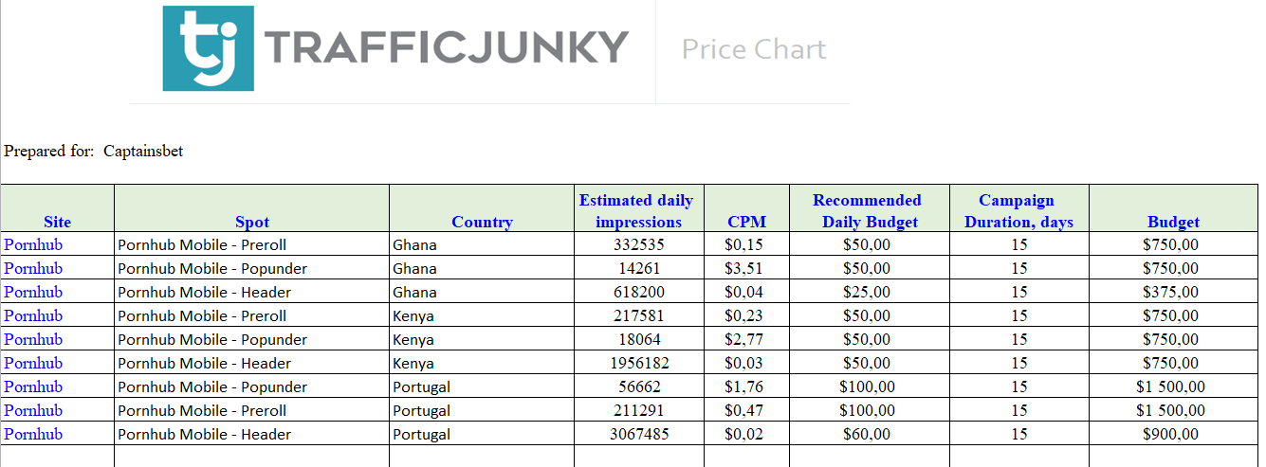
Task: Select the Budget column header
Action: coord(1173,222)
